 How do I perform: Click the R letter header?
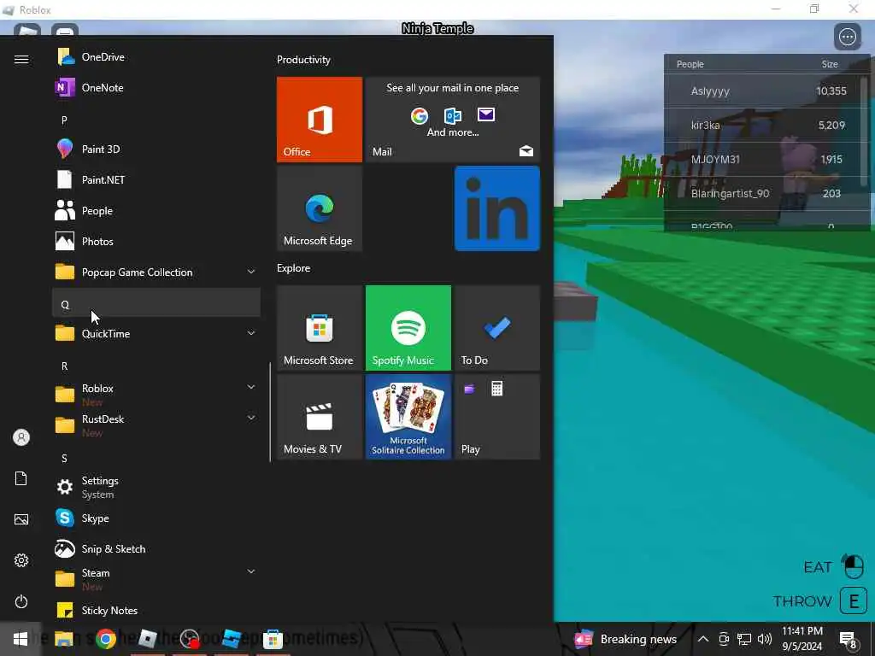pos(156,366)
